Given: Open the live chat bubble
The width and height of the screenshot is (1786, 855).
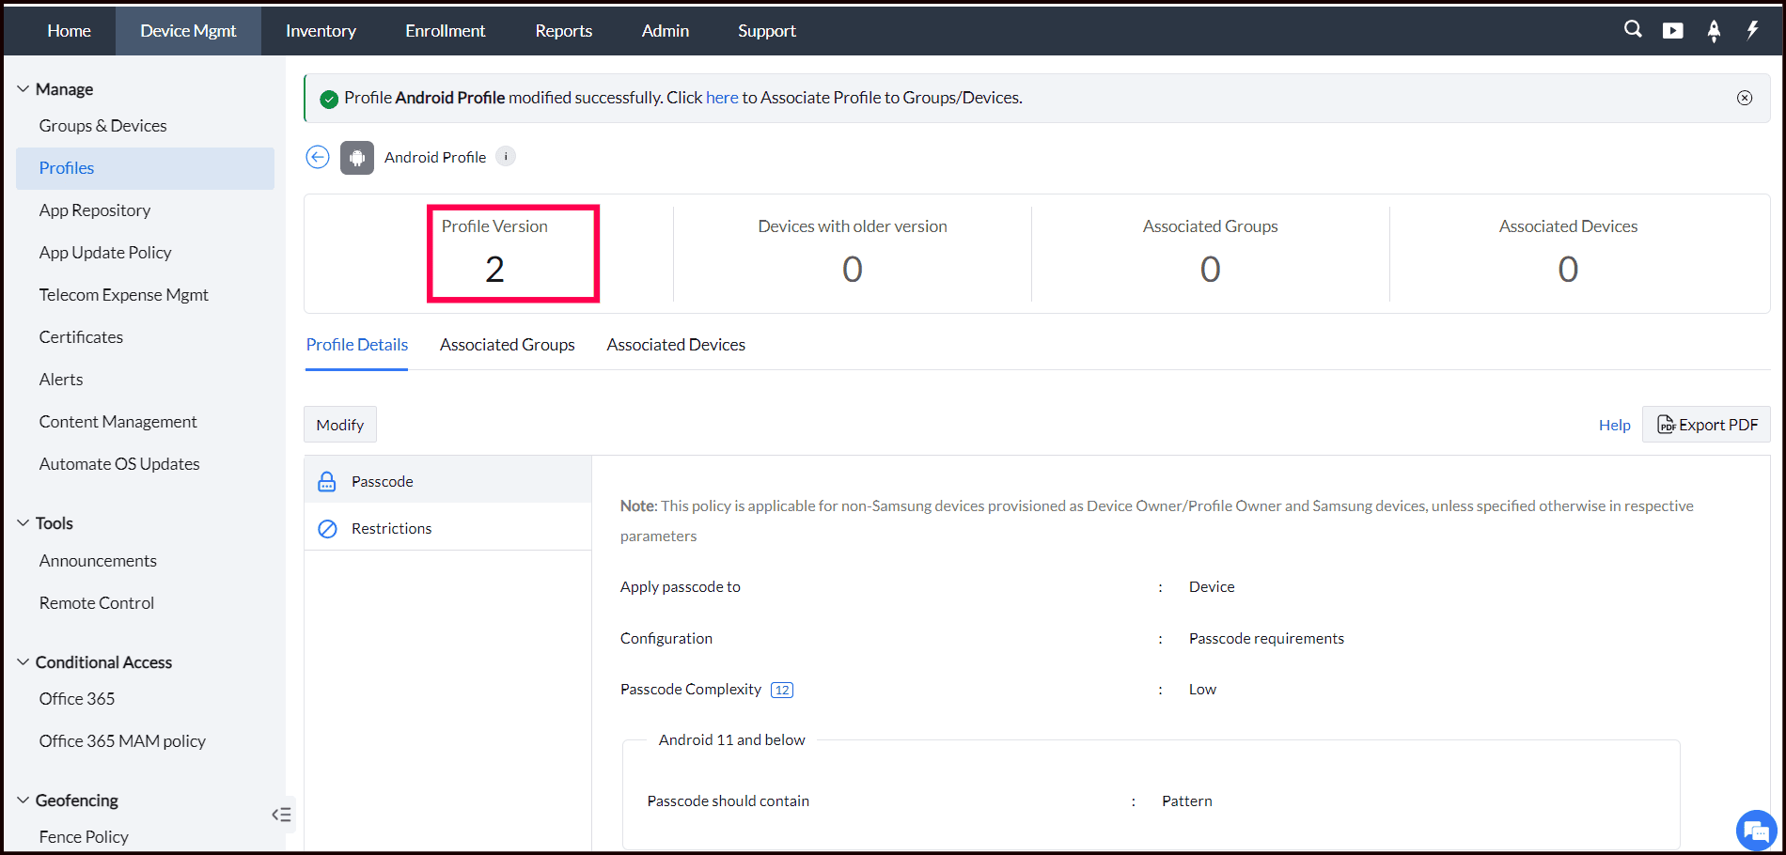Looking at the screenshot, I should [x=1755, y=831].
